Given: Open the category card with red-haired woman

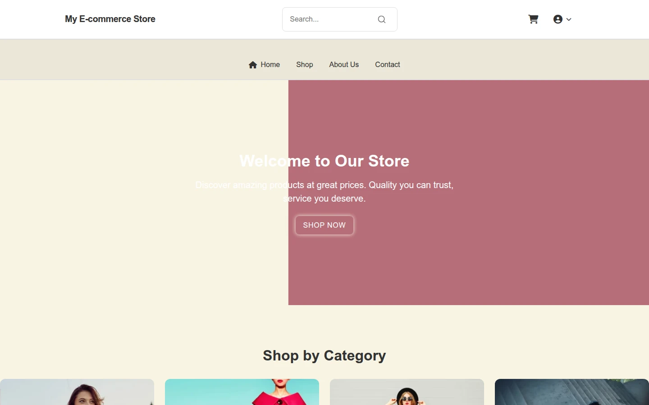Looking at the screenshot, I should coord(77,392).
